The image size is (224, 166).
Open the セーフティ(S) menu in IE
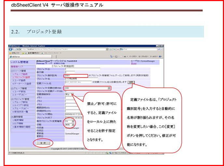coord(143,56)
